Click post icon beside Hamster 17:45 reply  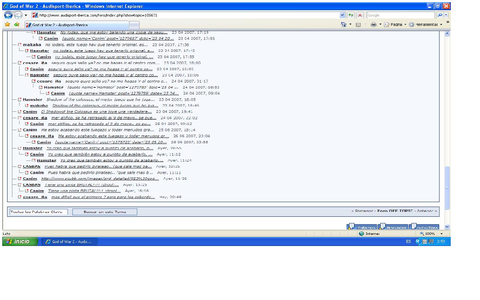[x=27, y=51]
